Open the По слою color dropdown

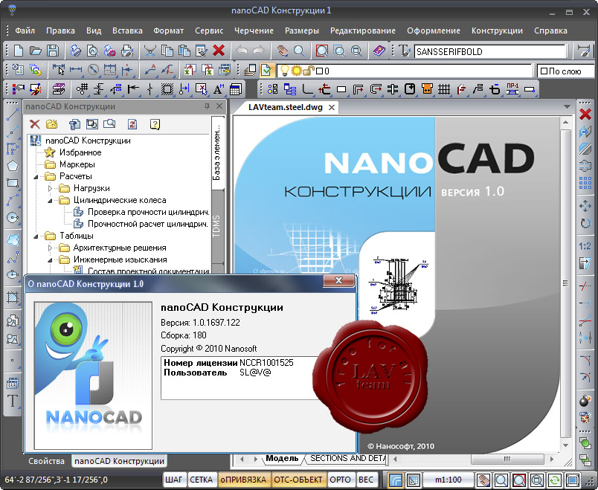tap(566, 71)
